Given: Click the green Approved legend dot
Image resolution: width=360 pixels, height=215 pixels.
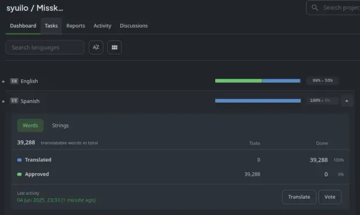Looking at the screenshot, I should (20, 174).
